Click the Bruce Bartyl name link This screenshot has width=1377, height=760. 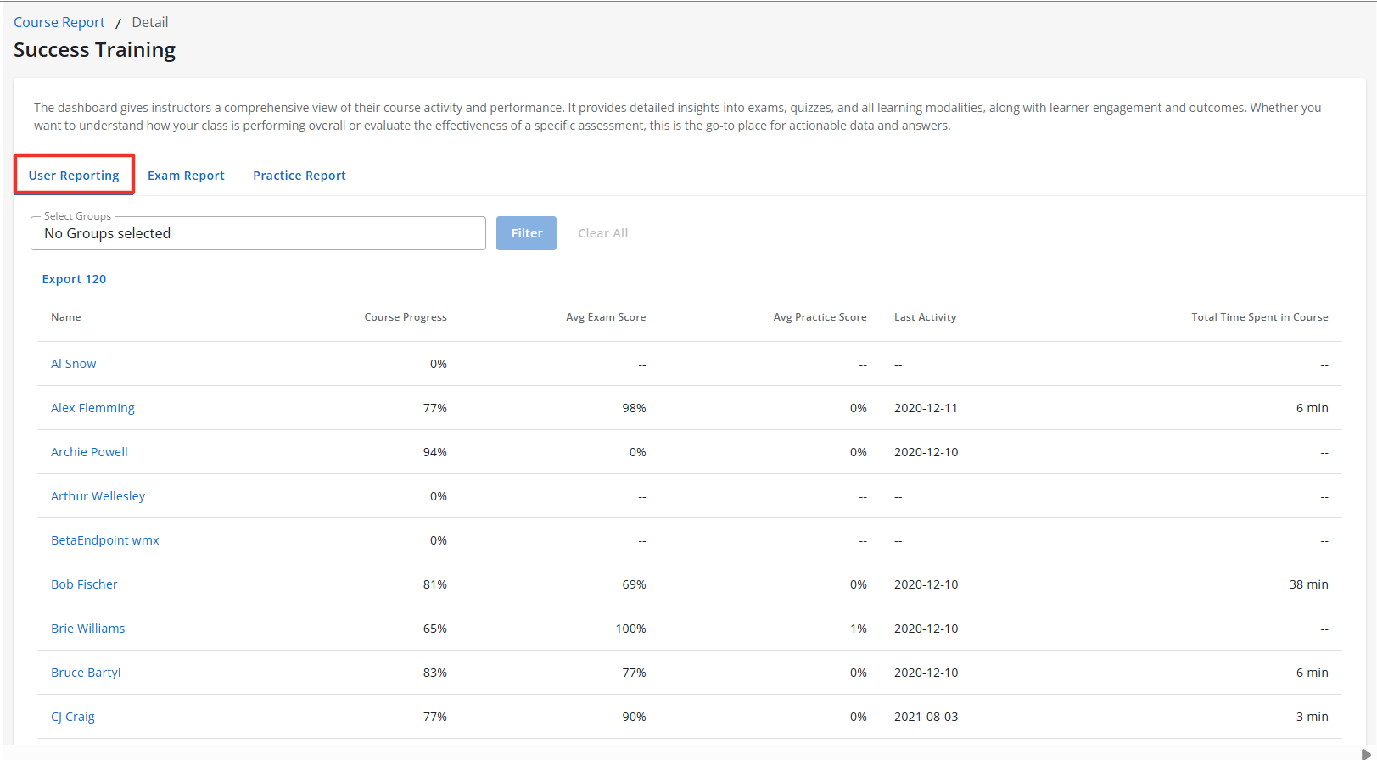tap(86, 673)
